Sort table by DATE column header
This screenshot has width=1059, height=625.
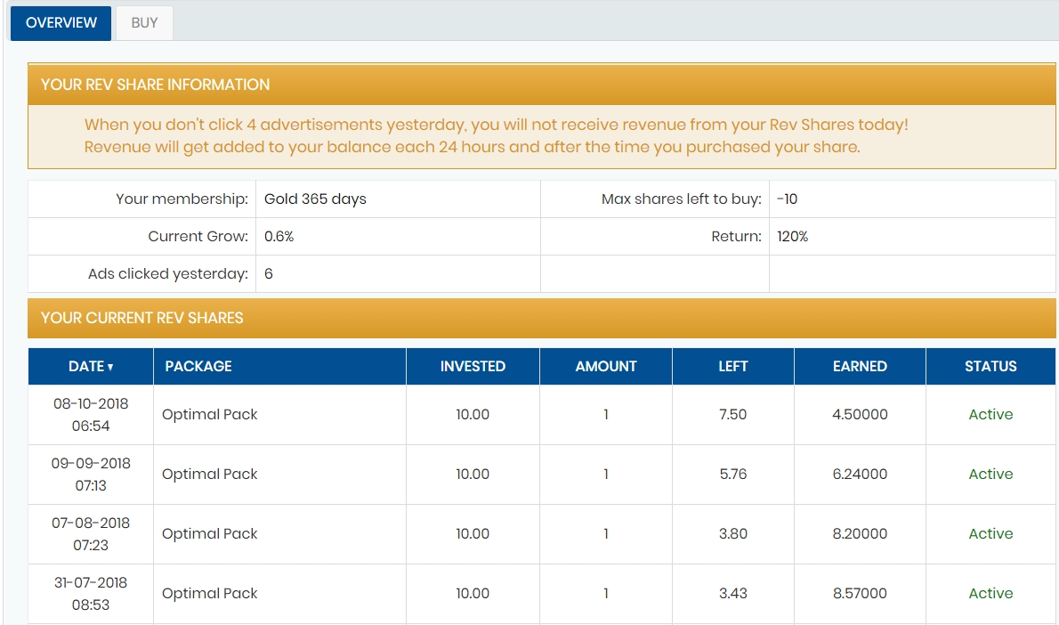pyautogui.click(x=91, y=366)
